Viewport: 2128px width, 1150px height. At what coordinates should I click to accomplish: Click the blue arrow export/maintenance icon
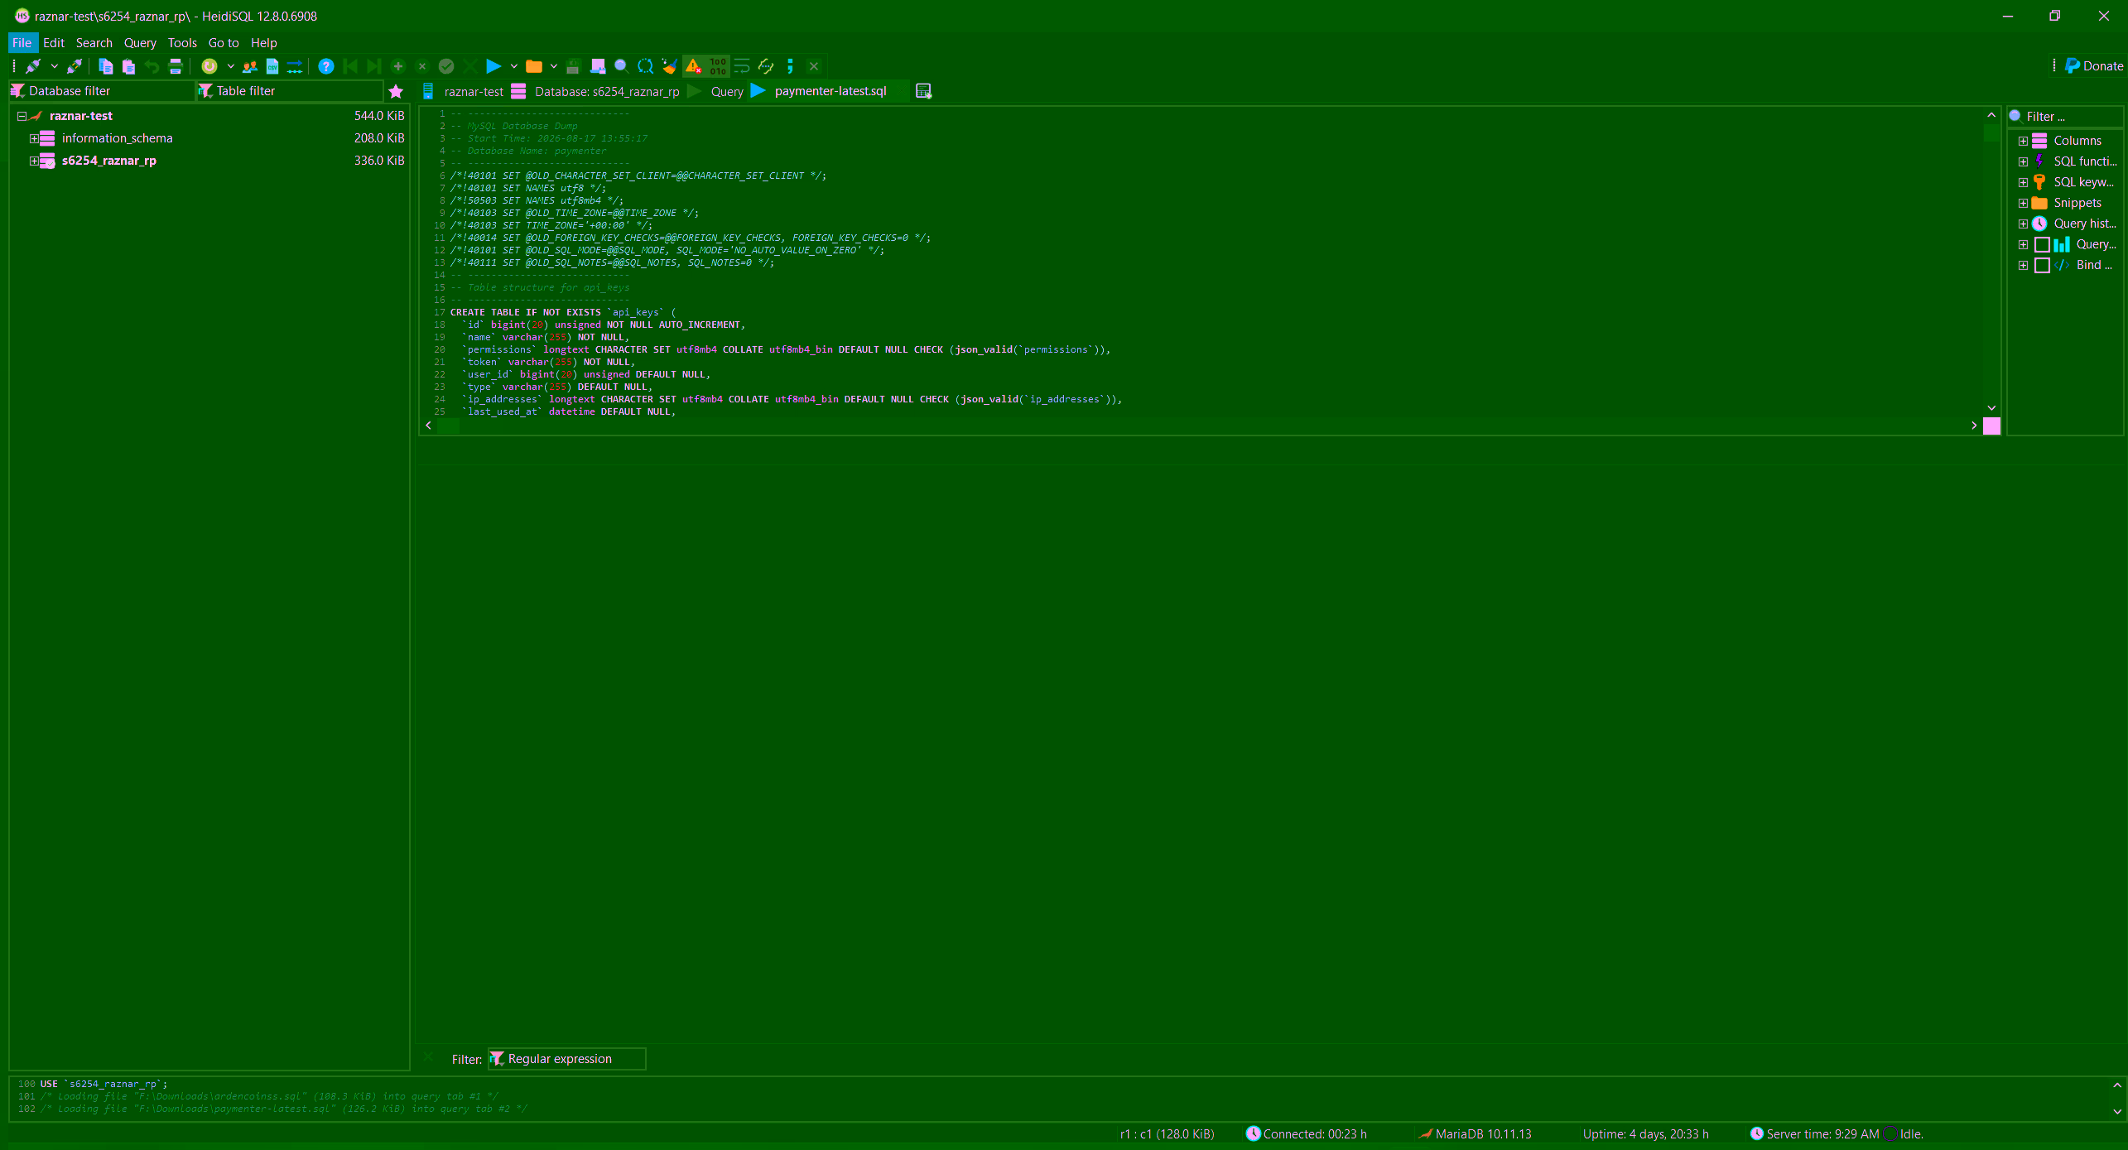pos(295,66)
